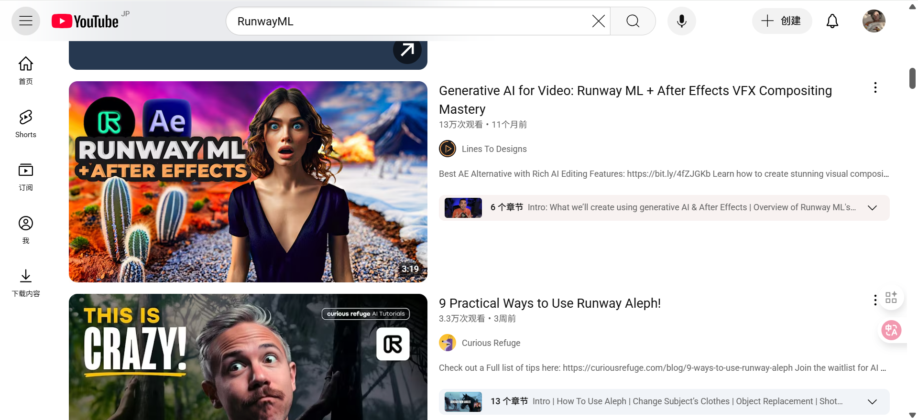Click the YouTube logo
The image size is (918, 420).
[85, 21]
